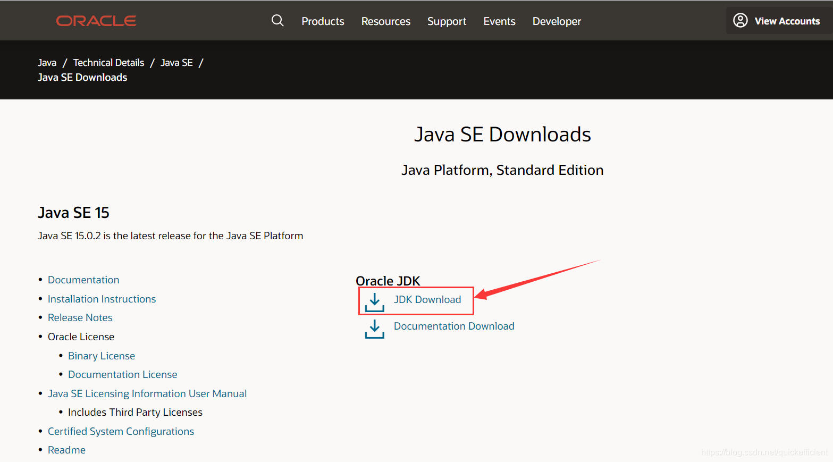Click the Oracle License list item

(81, 337)
